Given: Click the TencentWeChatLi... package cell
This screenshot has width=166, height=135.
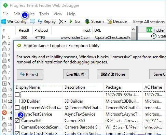Looking at the screenshot, I should 123,108.
